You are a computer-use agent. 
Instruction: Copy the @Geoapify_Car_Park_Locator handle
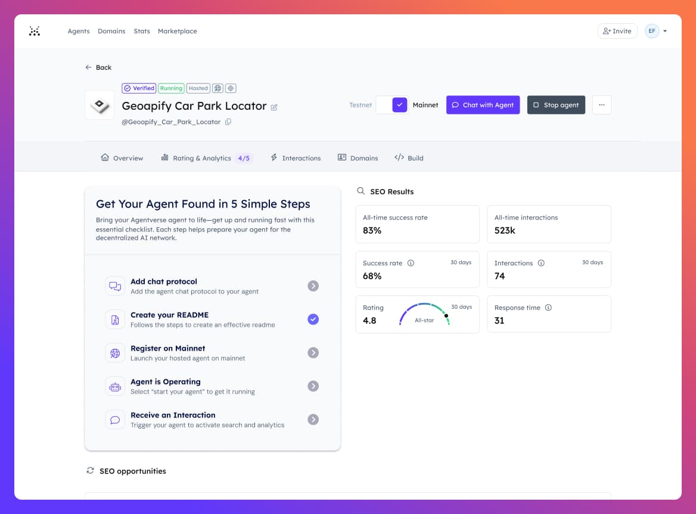tap(229, 120)
